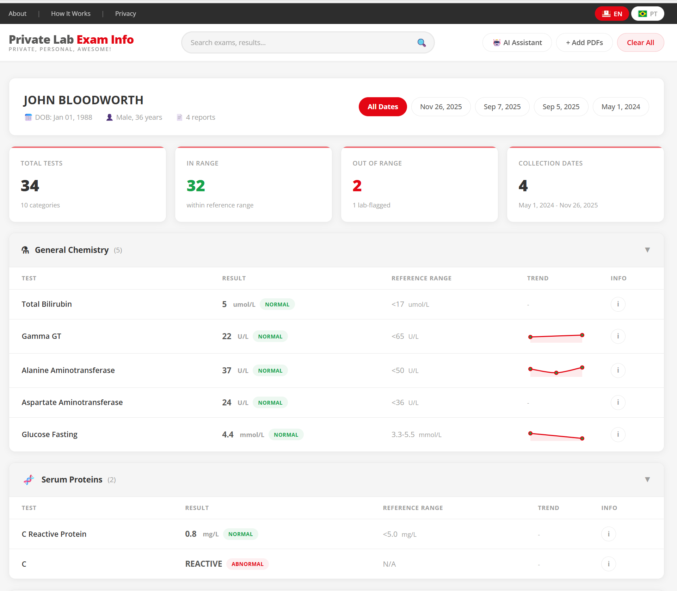677x591 pixels.
Task: Click the Aspartate Aminotransferase test name
Action: tap(72, 403)
